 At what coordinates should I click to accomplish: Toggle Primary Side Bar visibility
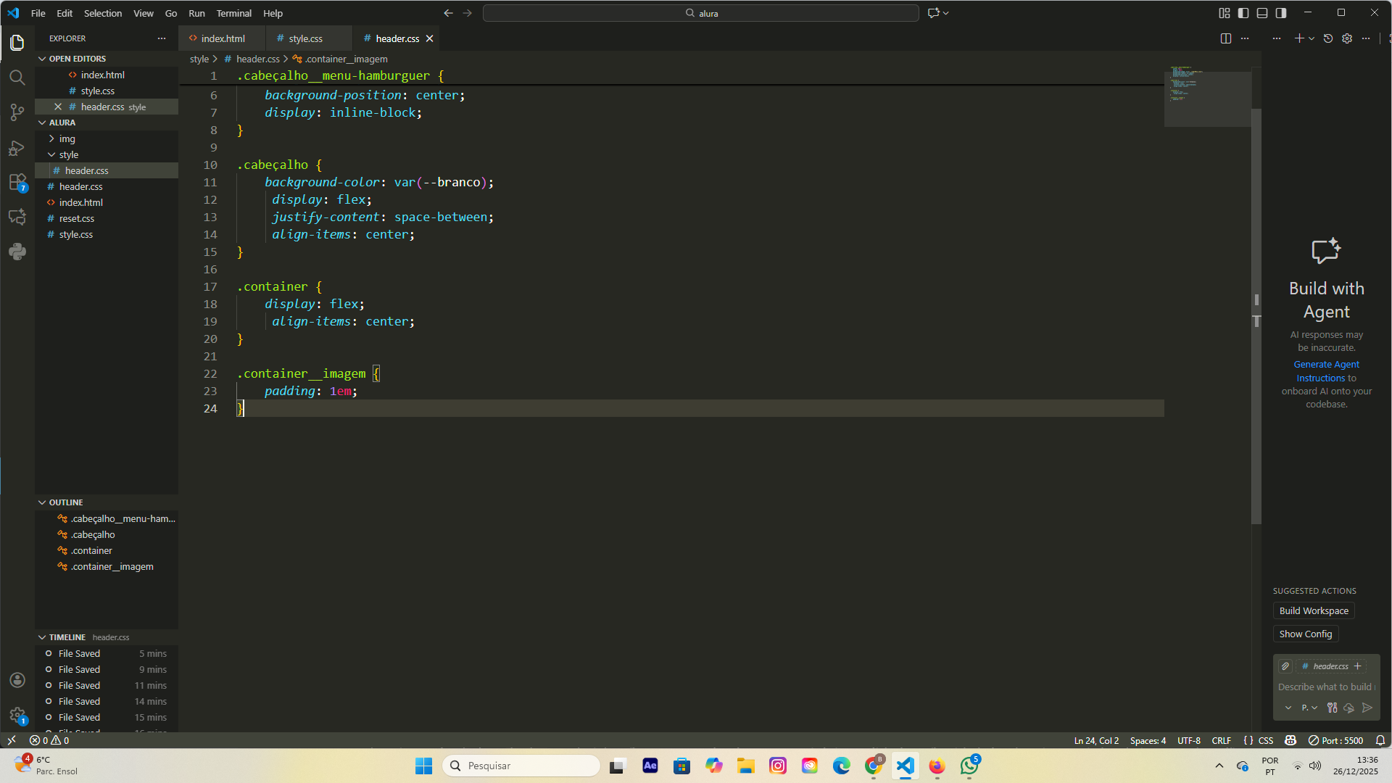tap(1243, 13)
